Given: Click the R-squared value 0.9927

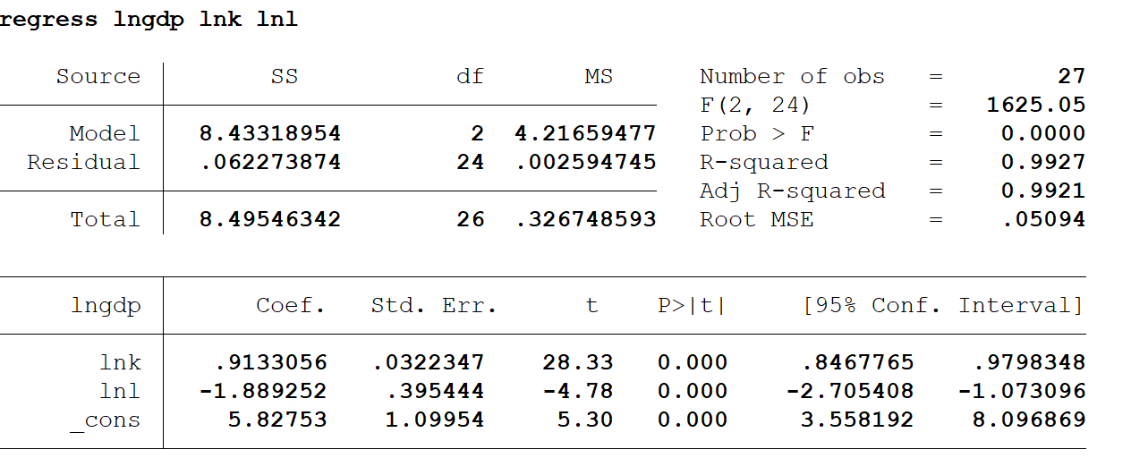Looking at the screenshot, I should pyautogui.click(x=1043, y=162).
